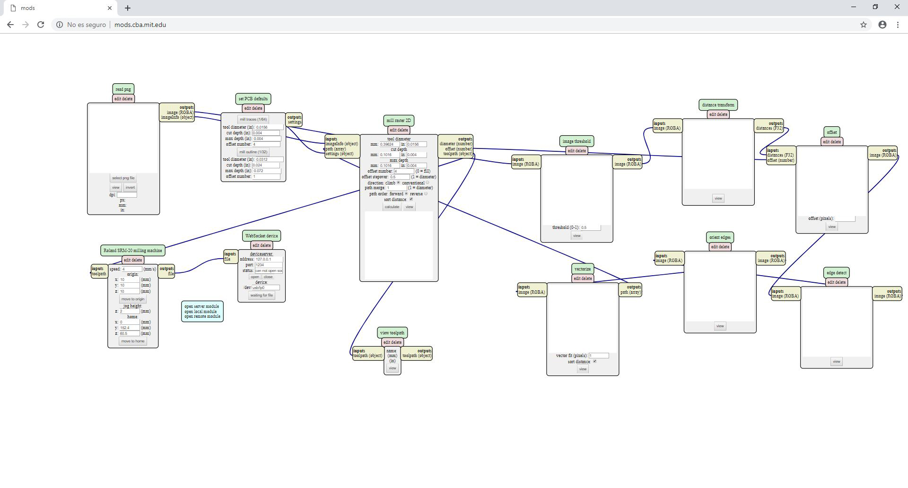Toggle sort distance checkbox in vectorize module
This screenshot has width=908, height=488.
(595, 362)
